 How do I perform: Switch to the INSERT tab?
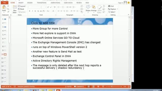pos(21,3)
